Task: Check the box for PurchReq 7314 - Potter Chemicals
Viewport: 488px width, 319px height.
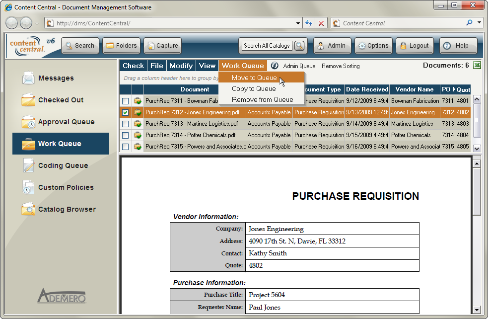Action: click(x=126, y=135)
